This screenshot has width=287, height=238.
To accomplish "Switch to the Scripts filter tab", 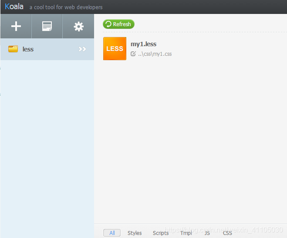I will [161, 233].
